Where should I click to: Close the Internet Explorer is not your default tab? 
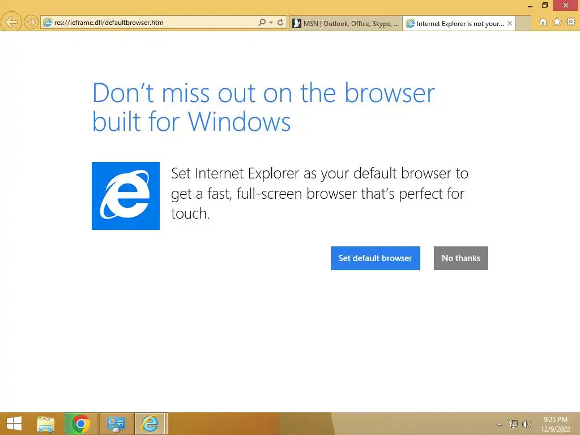click(510, 23)
